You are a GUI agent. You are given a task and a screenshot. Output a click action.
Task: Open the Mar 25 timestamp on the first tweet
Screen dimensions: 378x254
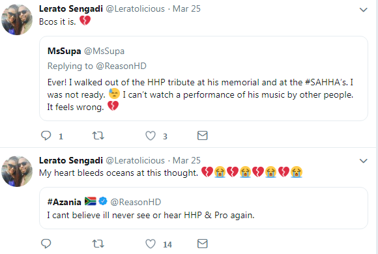click(186, 8)
